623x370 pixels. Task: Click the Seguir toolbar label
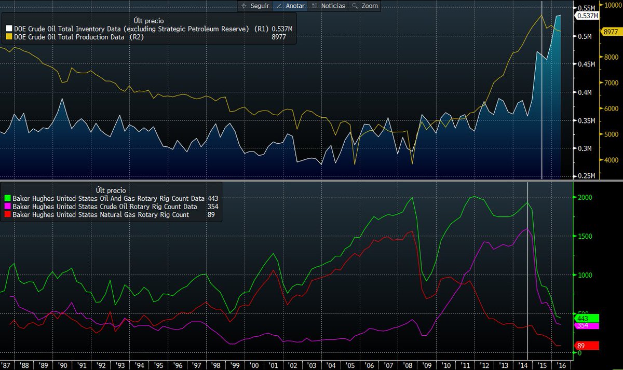click(x=260, y=6)
